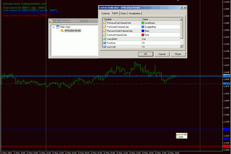
Task: Select the soundAlert variable name
Action: click(112, 39)
